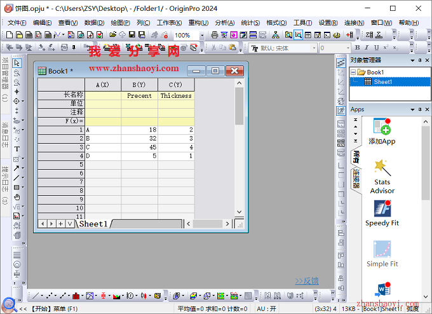Open the Add App icon
Viewport: 432px width, 314px height.
click(382, 131)
